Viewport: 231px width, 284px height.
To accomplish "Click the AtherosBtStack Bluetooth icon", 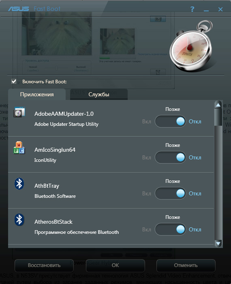I will tap(19, 220).
